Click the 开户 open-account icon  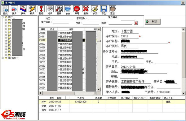pyautogui.click(x=14, y=10)
